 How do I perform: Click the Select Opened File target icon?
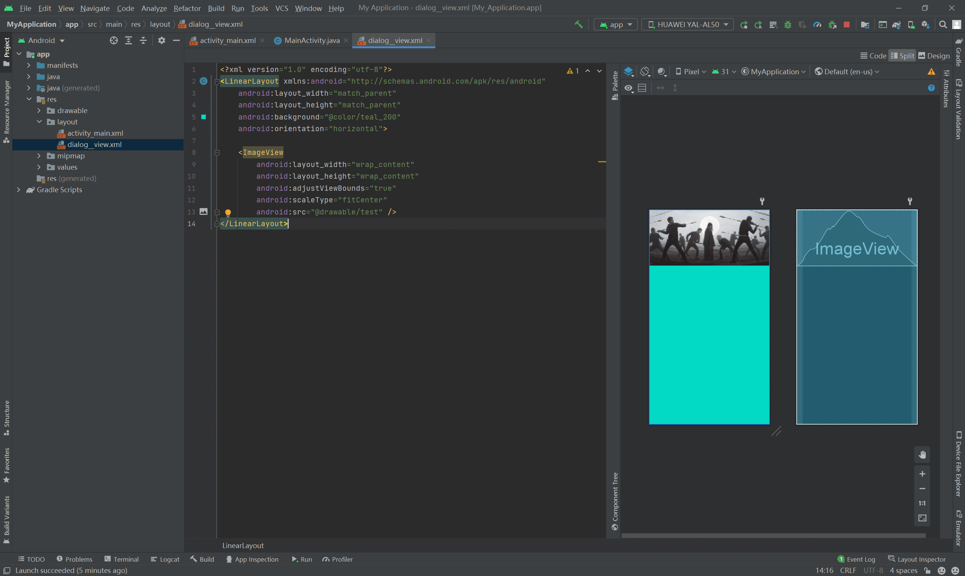point(113,40)
